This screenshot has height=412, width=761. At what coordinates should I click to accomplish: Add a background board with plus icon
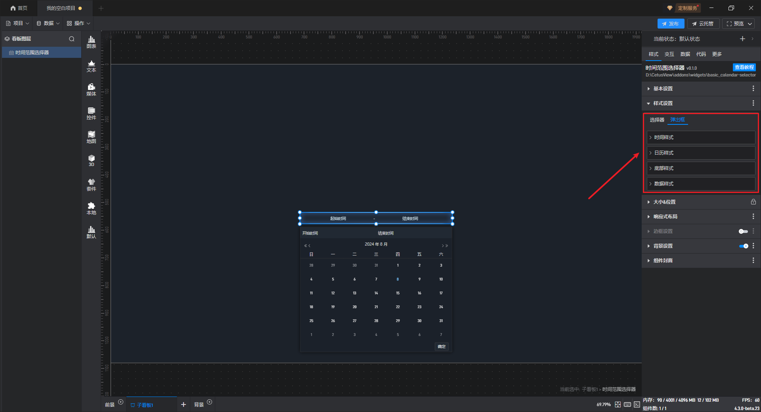pos(210,402)
